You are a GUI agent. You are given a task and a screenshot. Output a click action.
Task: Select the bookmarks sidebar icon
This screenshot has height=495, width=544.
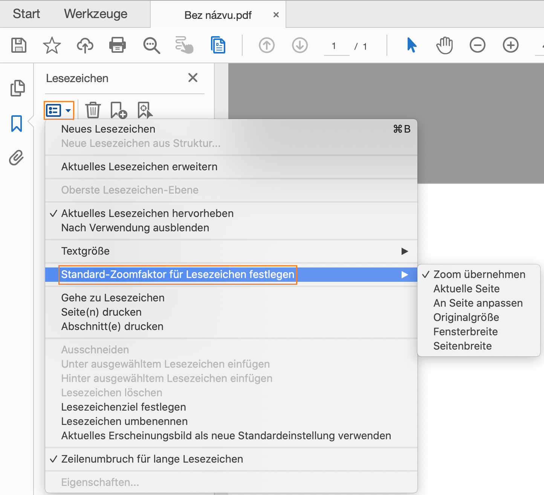click(x=17, y=124)
